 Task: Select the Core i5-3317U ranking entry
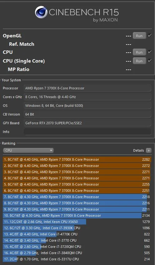77,259
